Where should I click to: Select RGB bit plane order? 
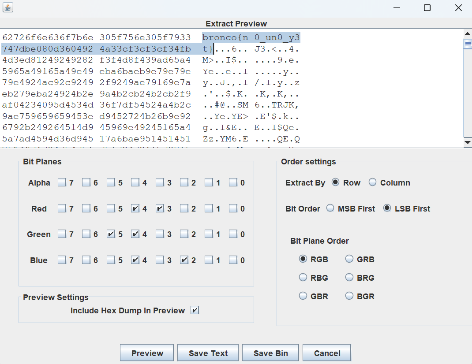pyautogui.click(x=303, y=259)
